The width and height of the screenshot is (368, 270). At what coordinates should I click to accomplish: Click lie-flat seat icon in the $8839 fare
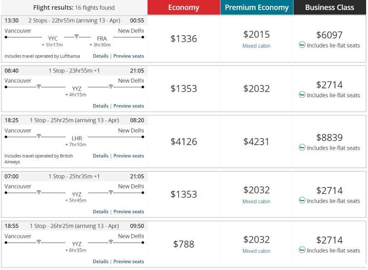[302, 147]
